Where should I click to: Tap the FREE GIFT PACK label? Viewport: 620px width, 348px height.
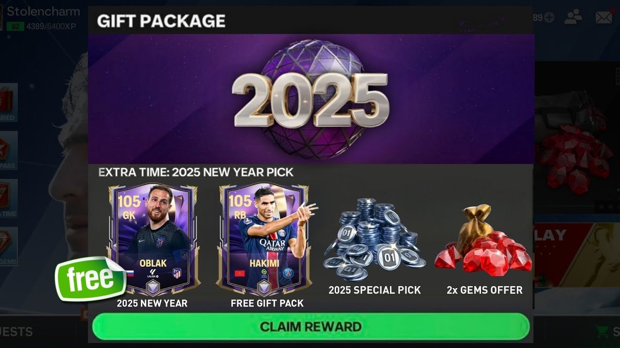click(x=267, y=304)
